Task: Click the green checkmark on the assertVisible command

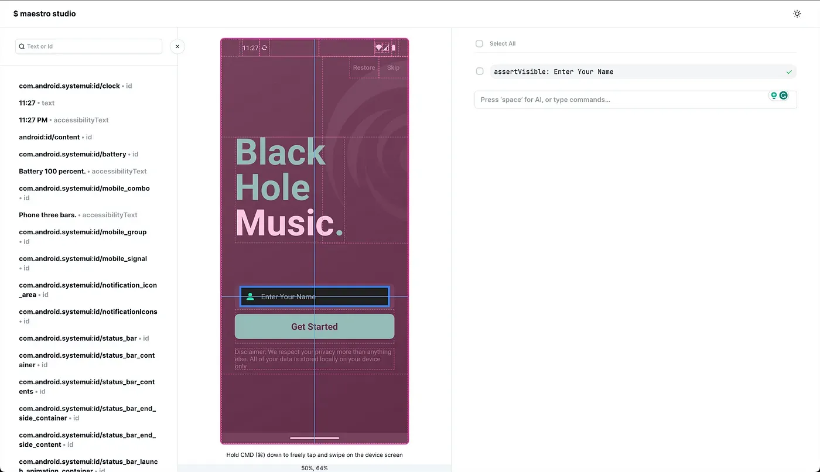Action: pyautogui.click(x=789, y=72)
